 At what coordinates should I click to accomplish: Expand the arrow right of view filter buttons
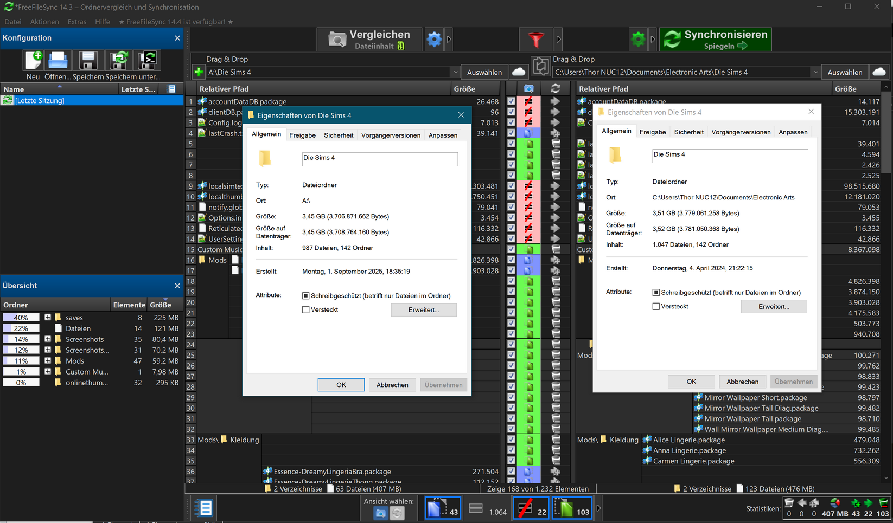[598, 508]
